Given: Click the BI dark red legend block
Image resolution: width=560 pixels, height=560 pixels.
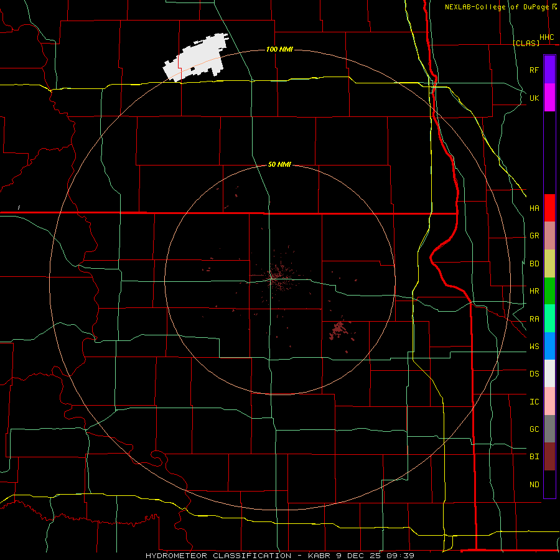Looking at the screenshot, I should [549, 457].
